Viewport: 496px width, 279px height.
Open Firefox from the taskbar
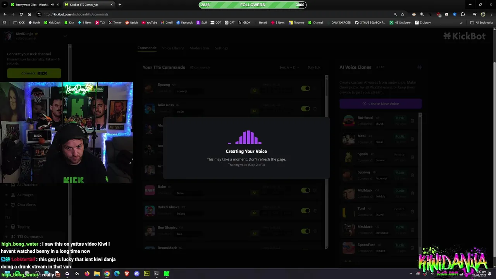pos(87,274)
